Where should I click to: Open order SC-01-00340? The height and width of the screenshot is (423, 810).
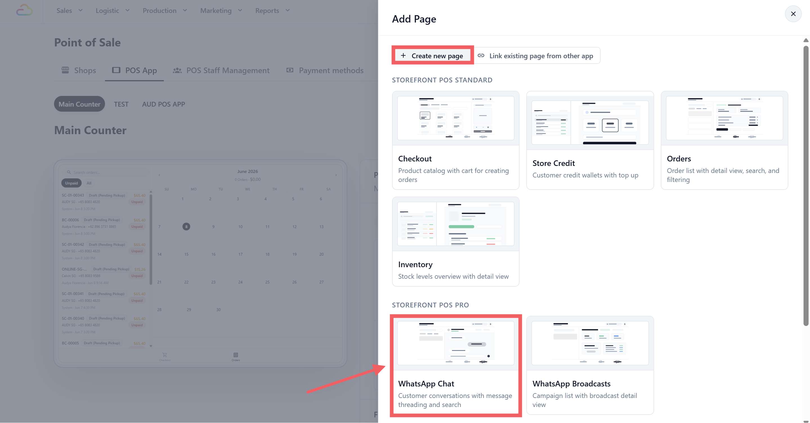pyautogui.click(x=104, y=325)
